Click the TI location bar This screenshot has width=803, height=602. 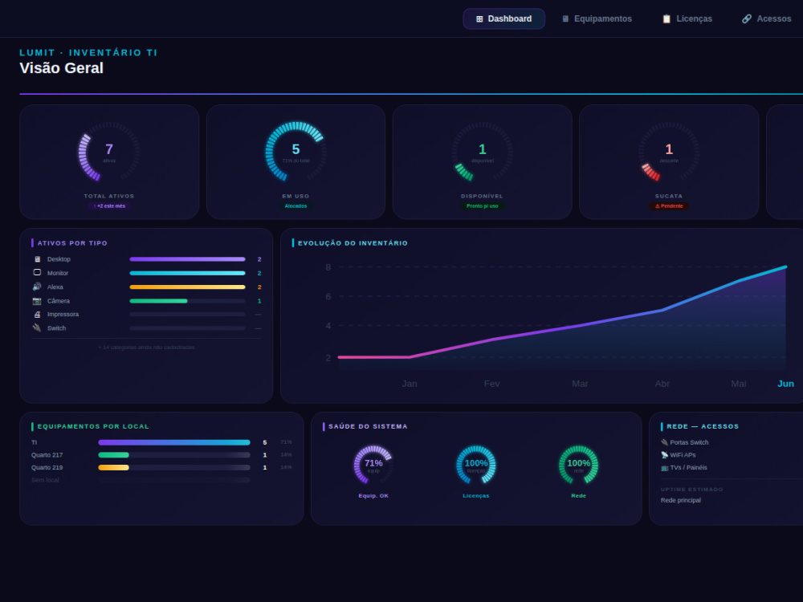[174, 442]
